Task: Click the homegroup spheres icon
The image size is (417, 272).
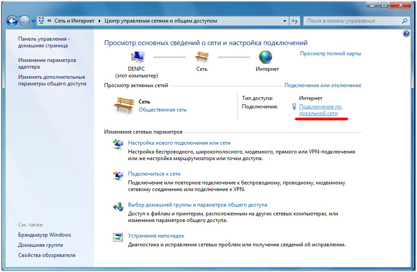Action: tap(118, 207)
